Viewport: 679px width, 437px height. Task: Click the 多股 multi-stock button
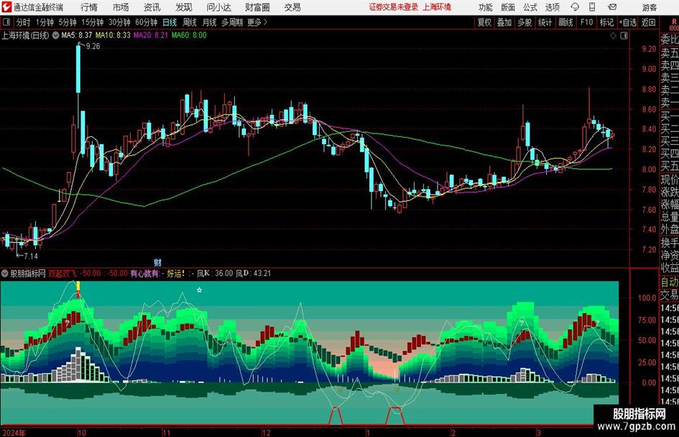click(x=525, y=22)
